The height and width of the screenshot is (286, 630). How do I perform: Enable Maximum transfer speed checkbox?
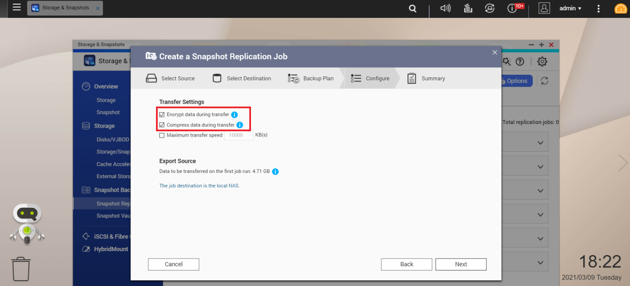pyautogui.click(x=162, y=135)
